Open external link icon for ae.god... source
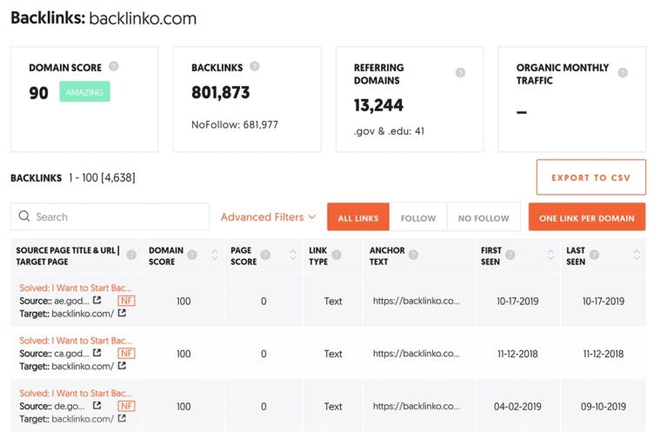The width and height of the screenshot is (660, 432). tap(97, 301)
